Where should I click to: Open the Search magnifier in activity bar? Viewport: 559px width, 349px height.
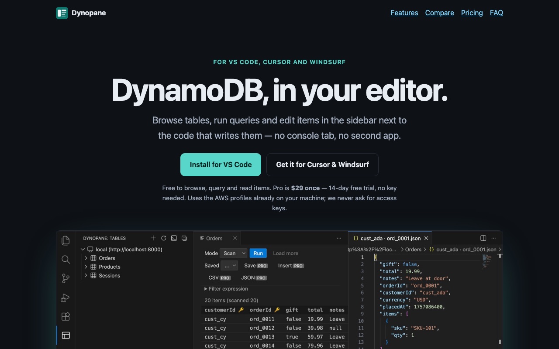[66, 260]
